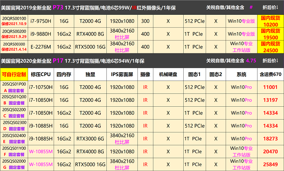Select the yellow price cell showing 19500
This screenshot has height=171, width=284.
pos(270,34)
